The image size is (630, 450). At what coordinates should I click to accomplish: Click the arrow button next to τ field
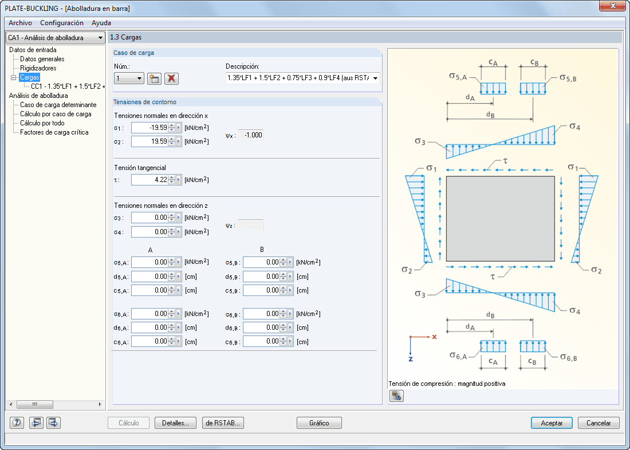[x=179, y=180]
